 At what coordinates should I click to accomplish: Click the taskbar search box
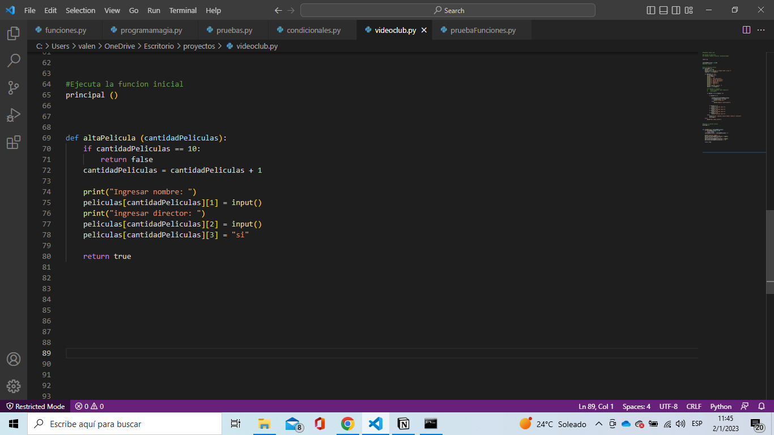125,424
